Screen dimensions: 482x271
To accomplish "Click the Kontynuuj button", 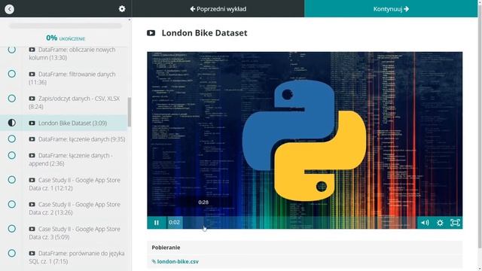I will click(391, 9).
